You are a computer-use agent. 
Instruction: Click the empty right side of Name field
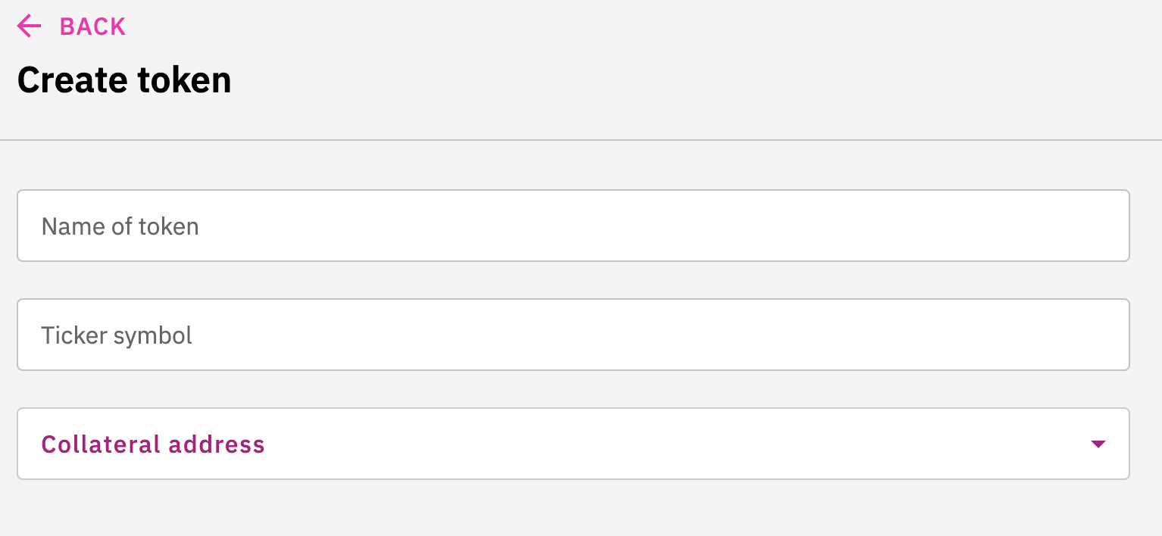(x=985, y=226)
